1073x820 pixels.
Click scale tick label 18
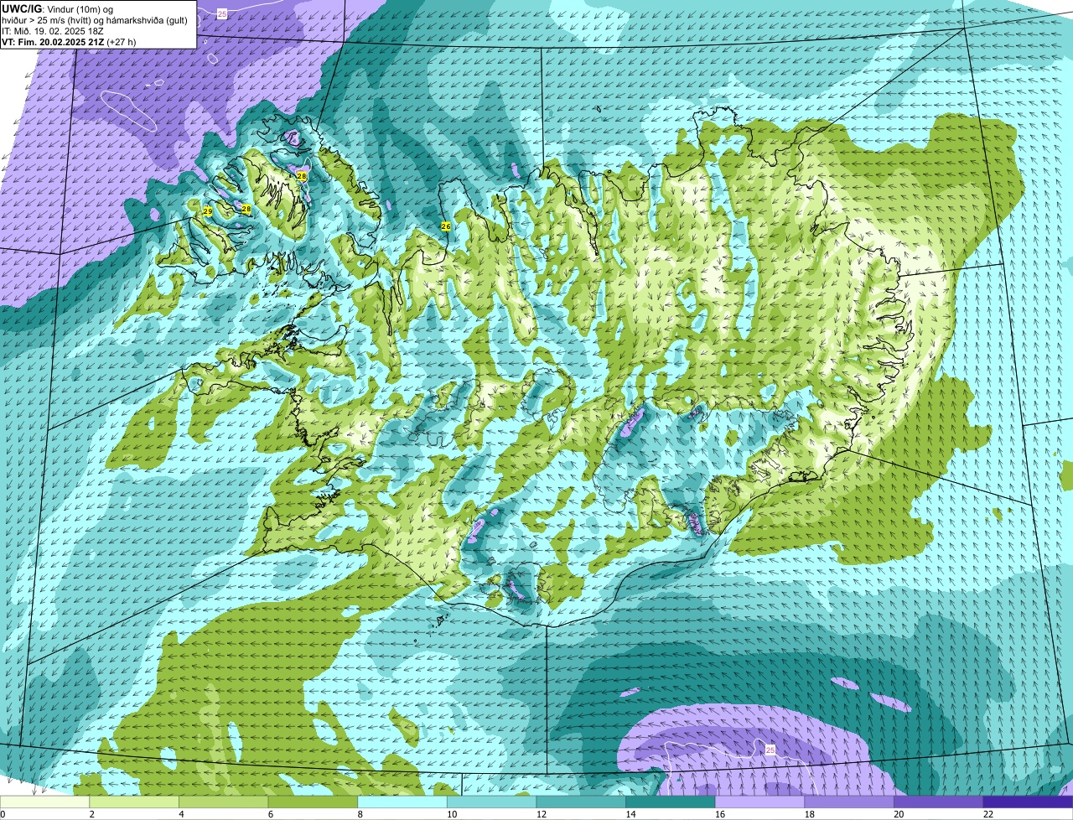(x=809, y=814)
